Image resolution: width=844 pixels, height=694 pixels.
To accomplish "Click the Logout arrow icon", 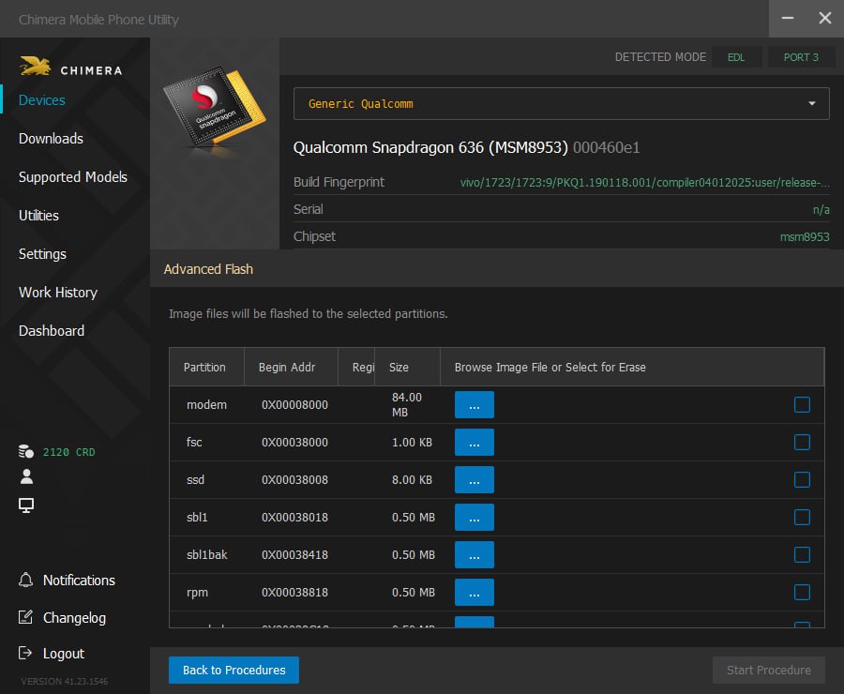I will click(x=26, y=654).
